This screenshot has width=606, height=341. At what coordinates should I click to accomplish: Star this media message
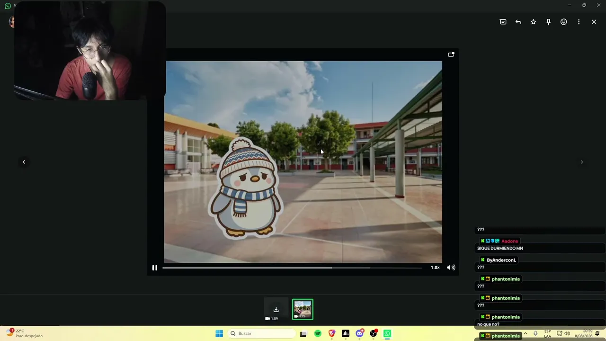534,22
